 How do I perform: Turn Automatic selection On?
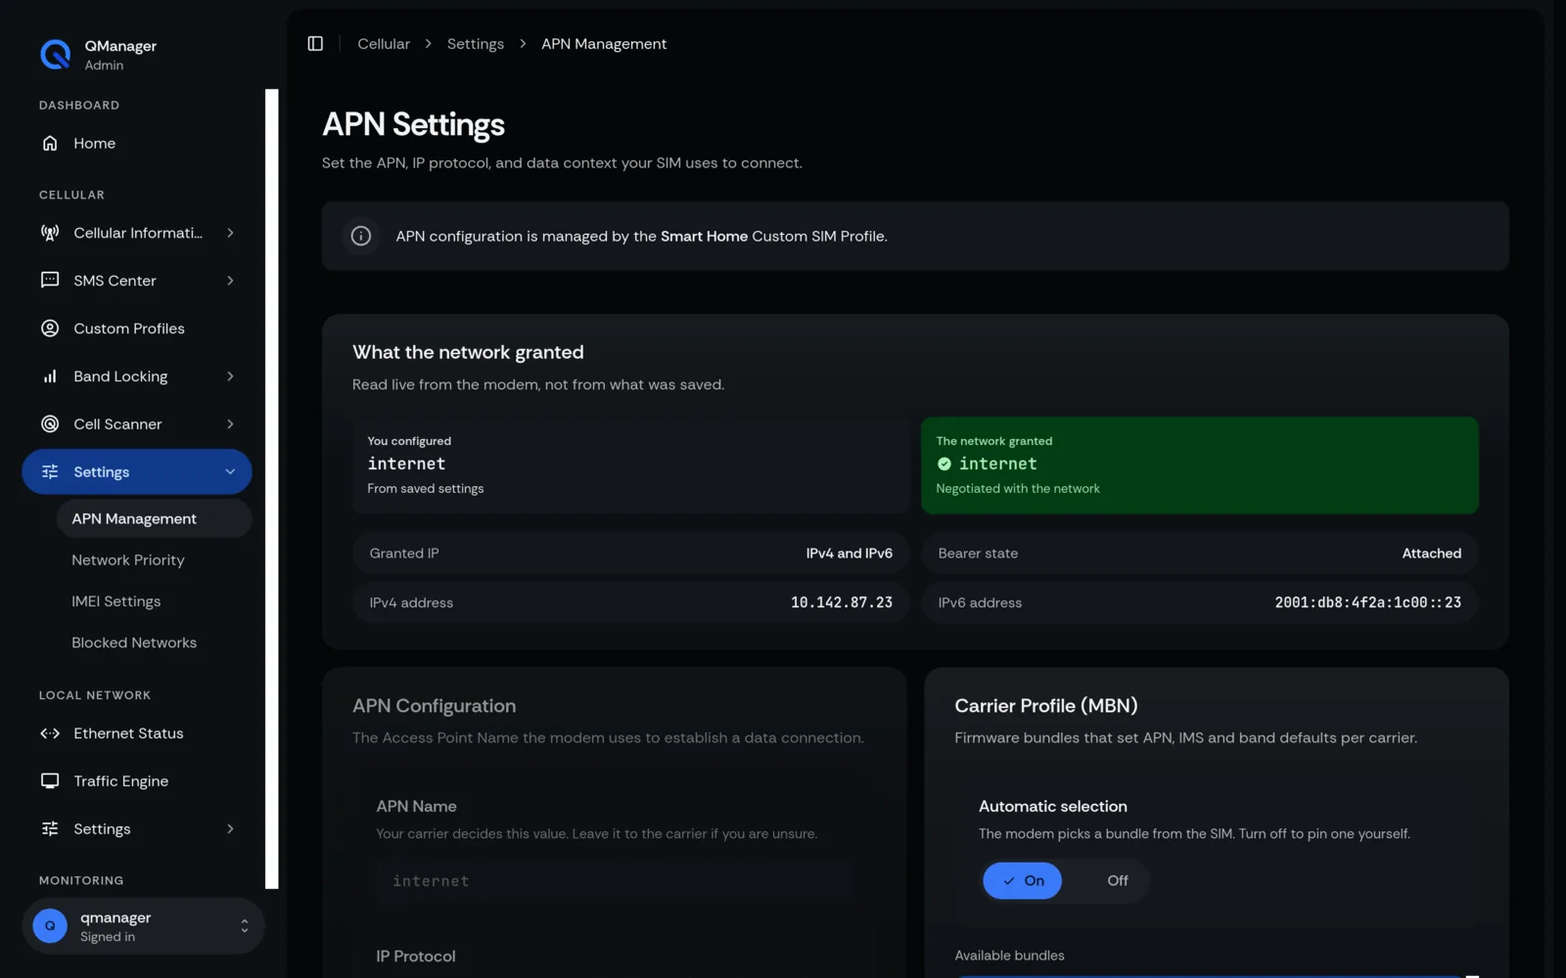[x=1022, y=881]
